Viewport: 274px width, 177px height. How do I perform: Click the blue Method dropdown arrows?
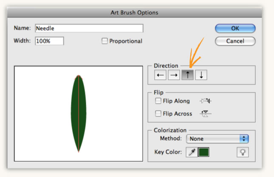point(244,139)
